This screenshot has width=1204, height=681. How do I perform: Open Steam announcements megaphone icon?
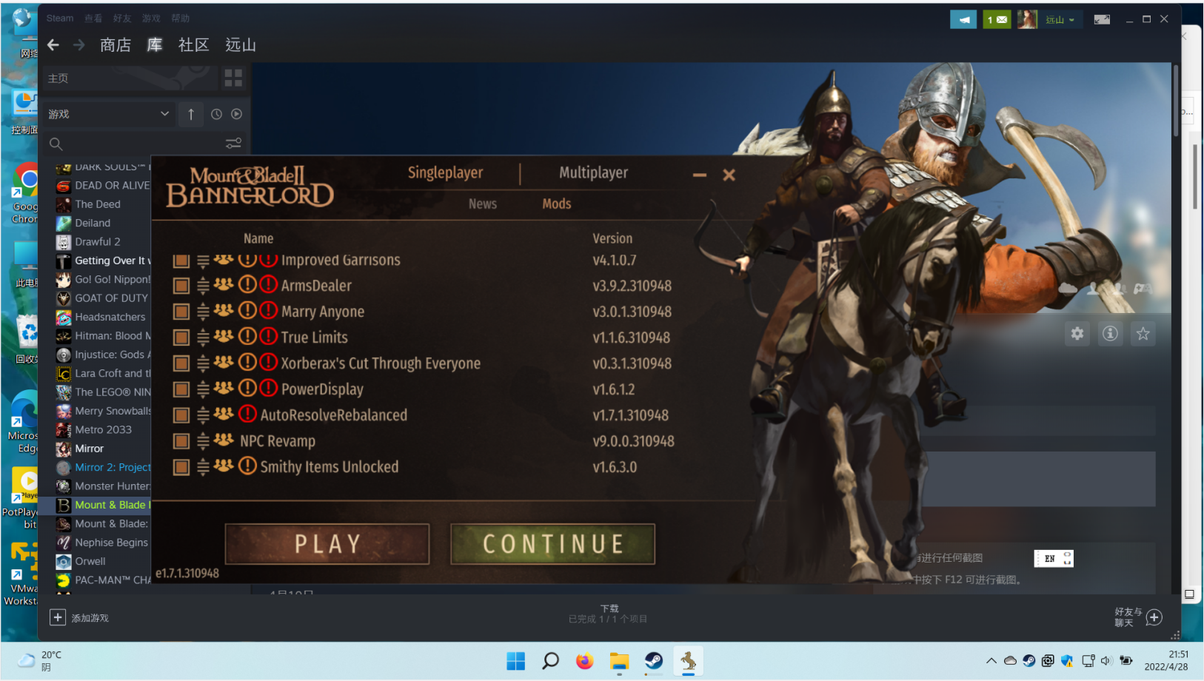click(963, 20)
